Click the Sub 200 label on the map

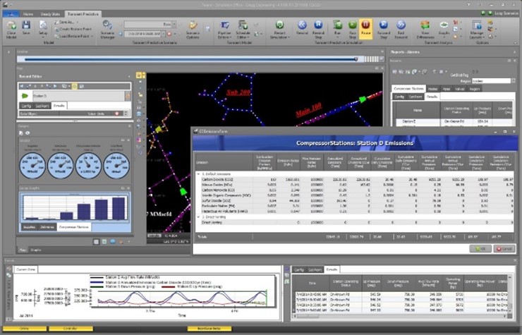tap(238, 92)
